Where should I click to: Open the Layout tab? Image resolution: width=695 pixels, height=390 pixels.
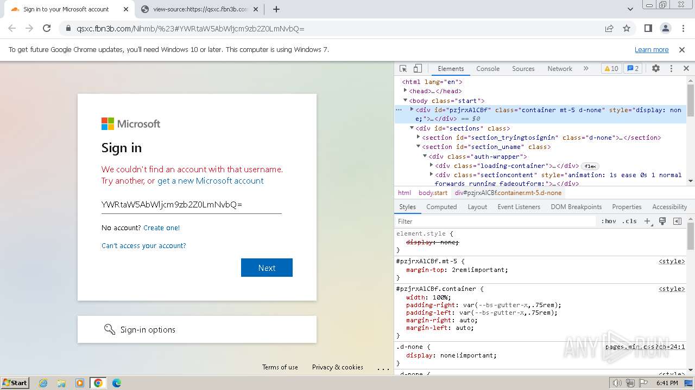pyautogui.click(x=477, y=207)
